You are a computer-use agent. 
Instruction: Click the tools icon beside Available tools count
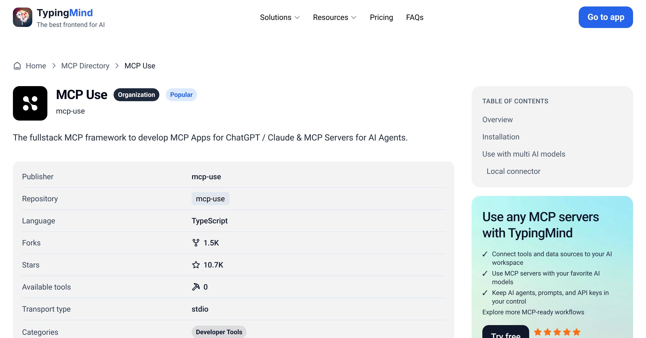(x=196, y=287)
